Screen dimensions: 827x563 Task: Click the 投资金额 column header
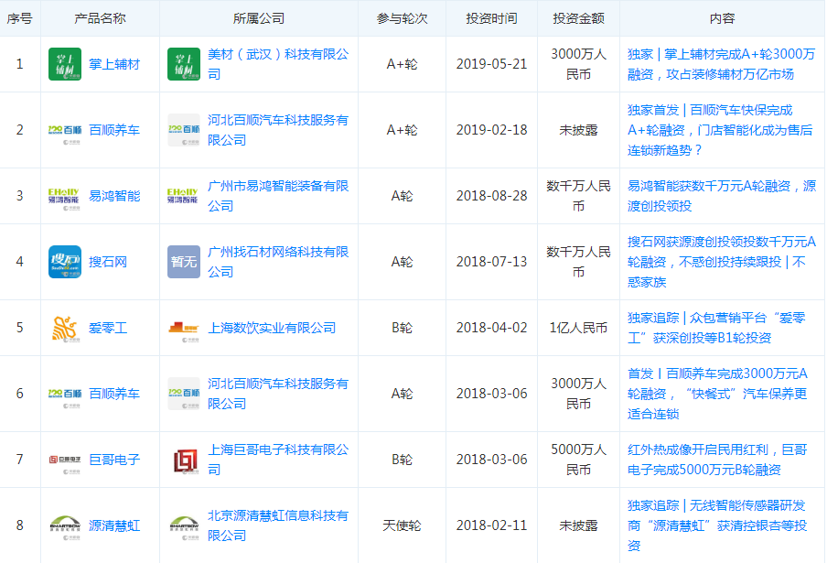(x=578, y=18)
